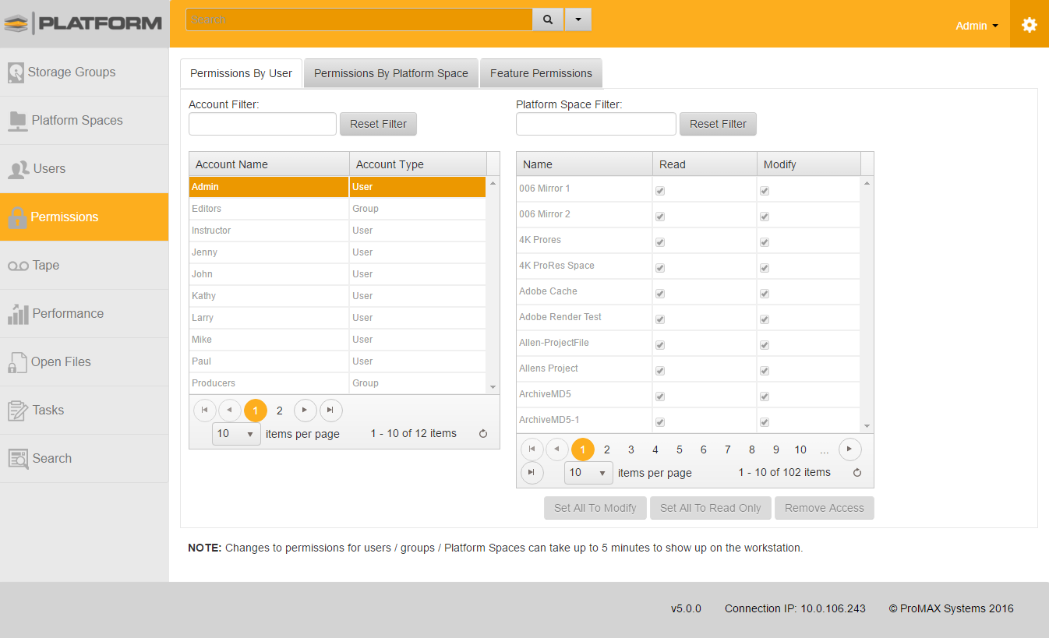The width and height of the screenshot is (1049, 638).
Task: Sort by Account Name column header
Action: [x=270, y=164]
